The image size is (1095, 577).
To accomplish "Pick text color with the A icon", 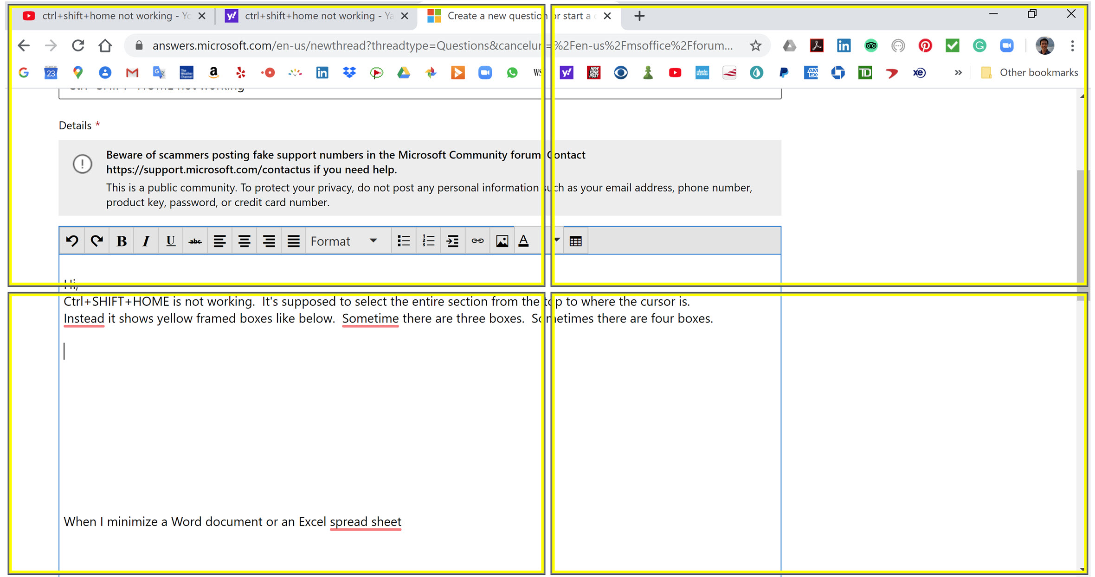I will pyautogui.click(x=524, y=241).
